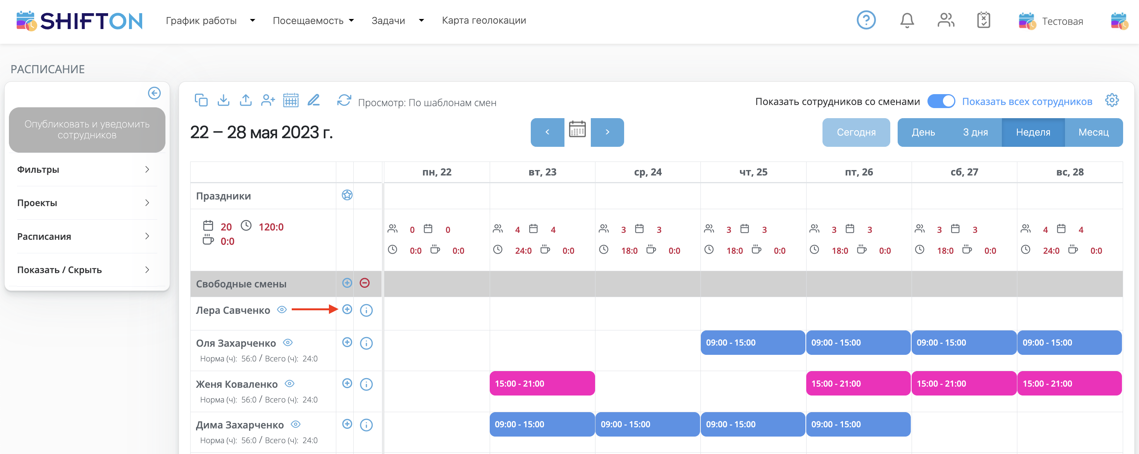Open notifications bell icon
Screen dimensions: 1139x454
coord(907,20)
